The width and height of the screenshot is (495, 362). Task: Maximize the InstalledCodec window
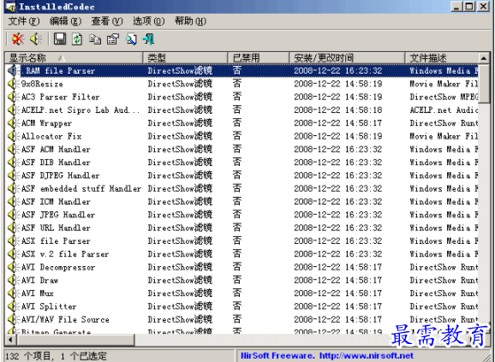469,7
